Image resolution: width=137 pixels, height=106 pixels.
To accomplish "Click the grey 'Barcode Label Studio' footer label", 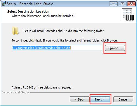I will coord(15,92).
